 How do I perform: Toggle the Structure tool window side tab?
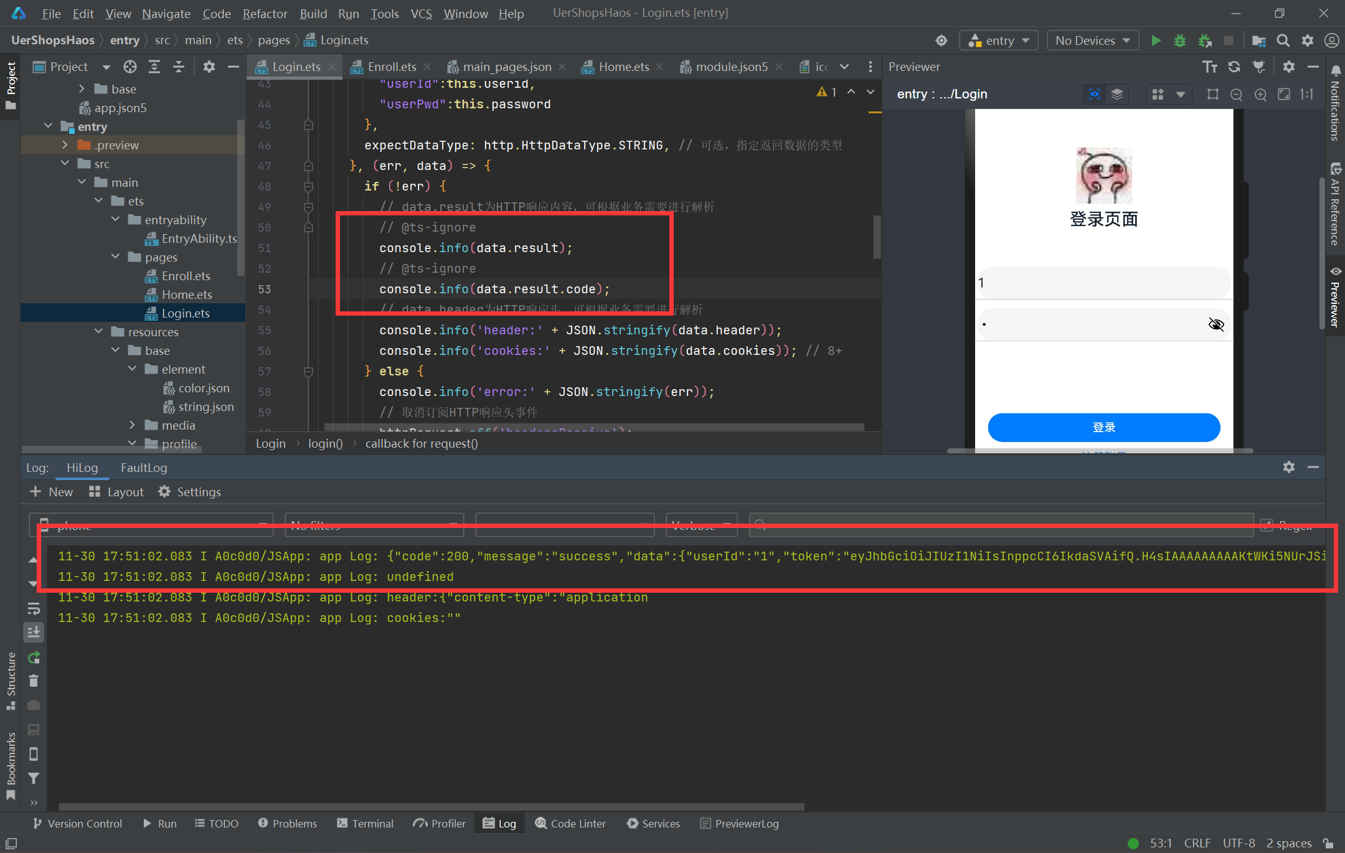tap(11, 681)
